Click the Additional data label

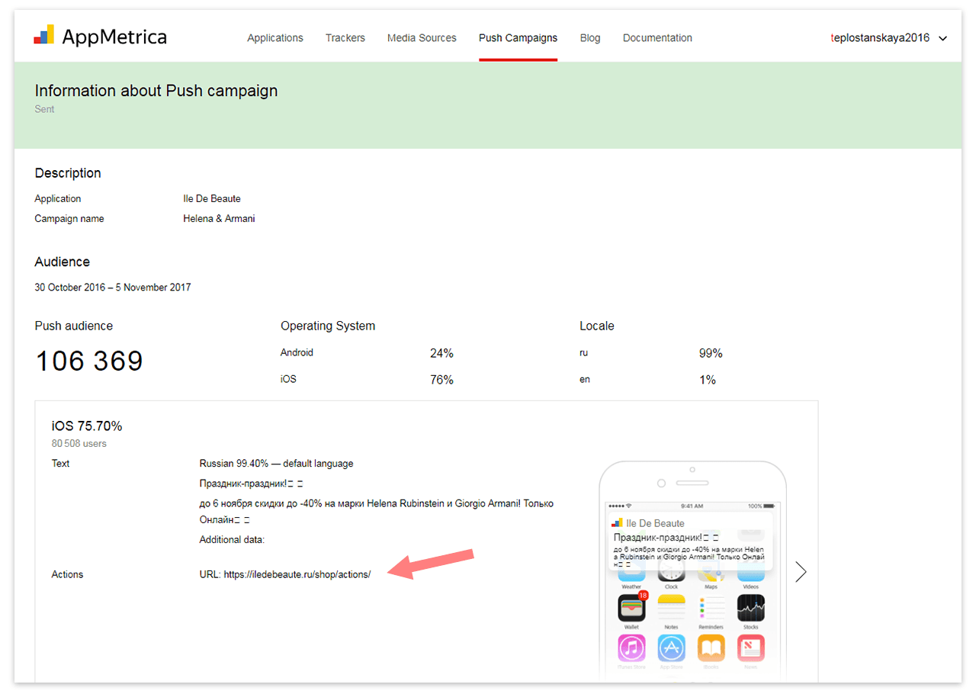(232, 539)
